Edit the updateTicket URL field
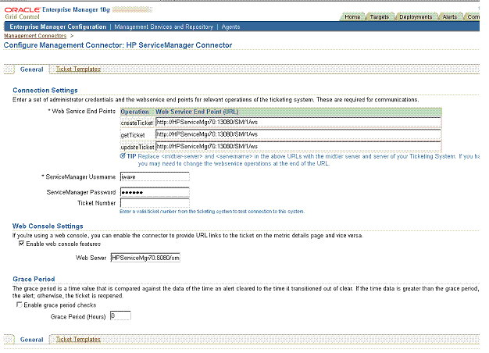489x353 pixels. [298, 146]
